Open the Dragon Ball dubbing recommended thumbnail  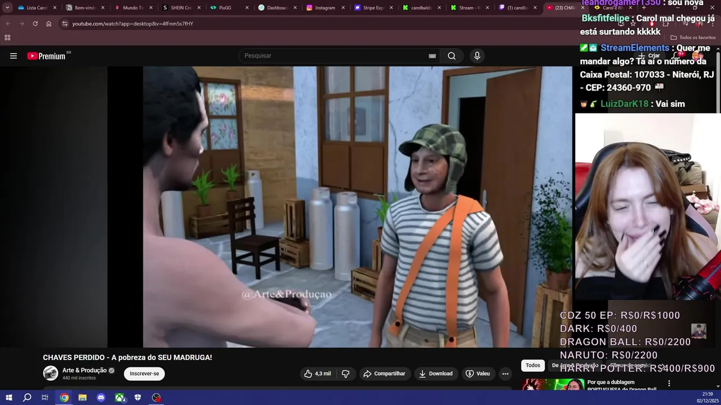point(553,385)
